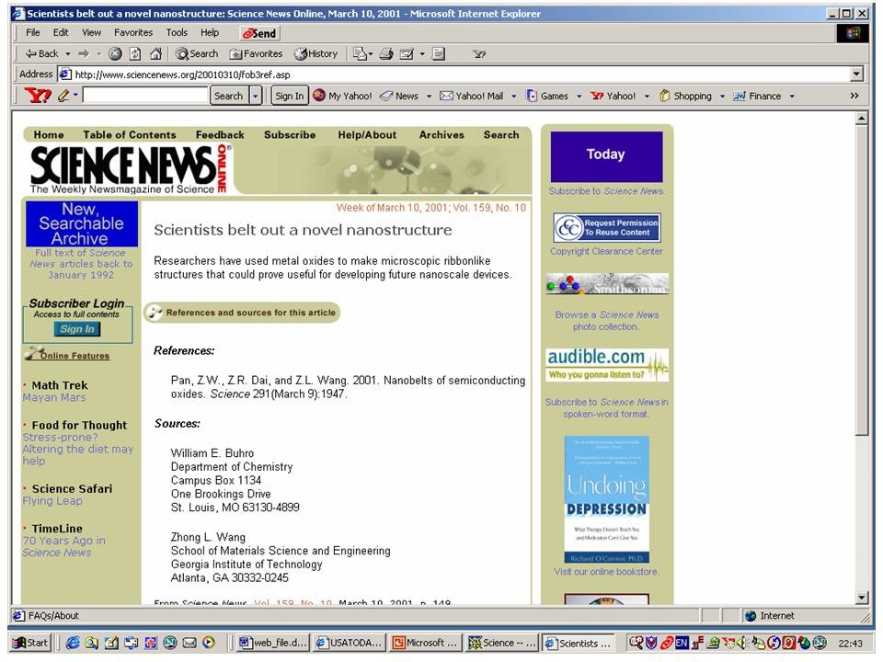Viewport: 883px width, 662px height.
Task: Click the Flying Leap link under Science Safari
Action: click(x=52, y=501)
